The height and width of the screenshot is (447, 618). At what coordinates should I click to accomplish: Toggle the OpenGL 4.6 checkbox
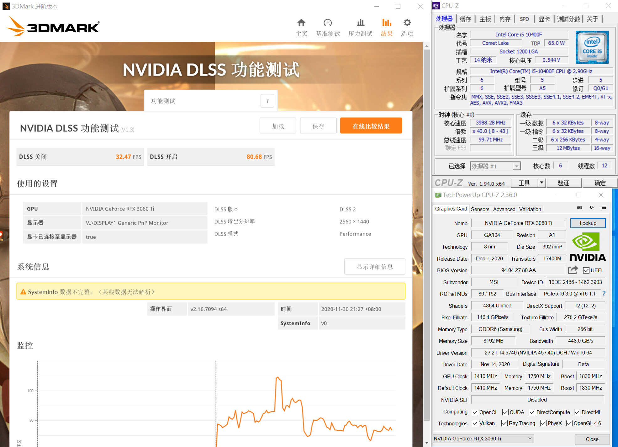569,423
